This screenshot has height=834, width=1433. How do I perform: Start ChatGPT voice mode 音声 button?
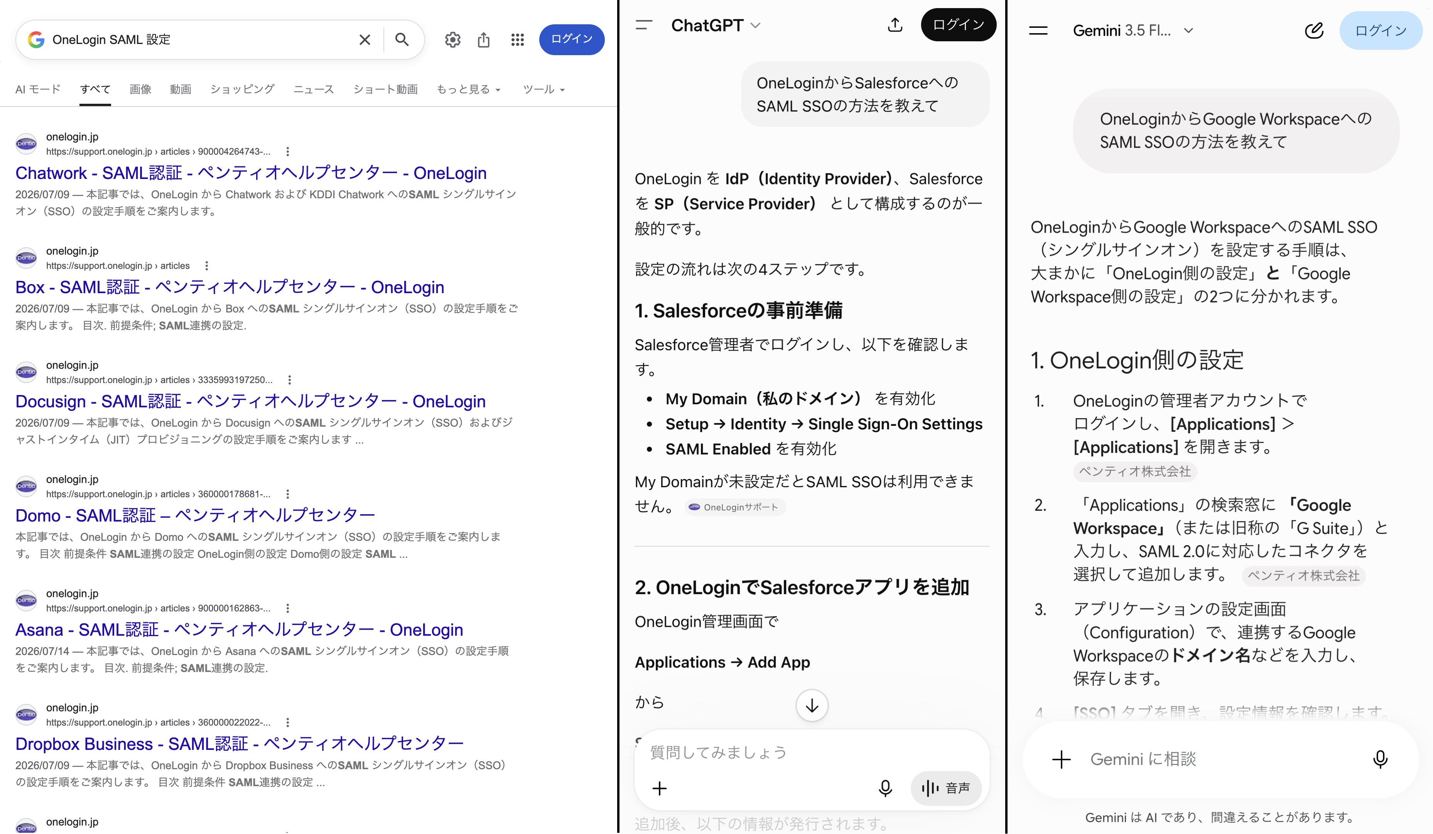[946, 788]
